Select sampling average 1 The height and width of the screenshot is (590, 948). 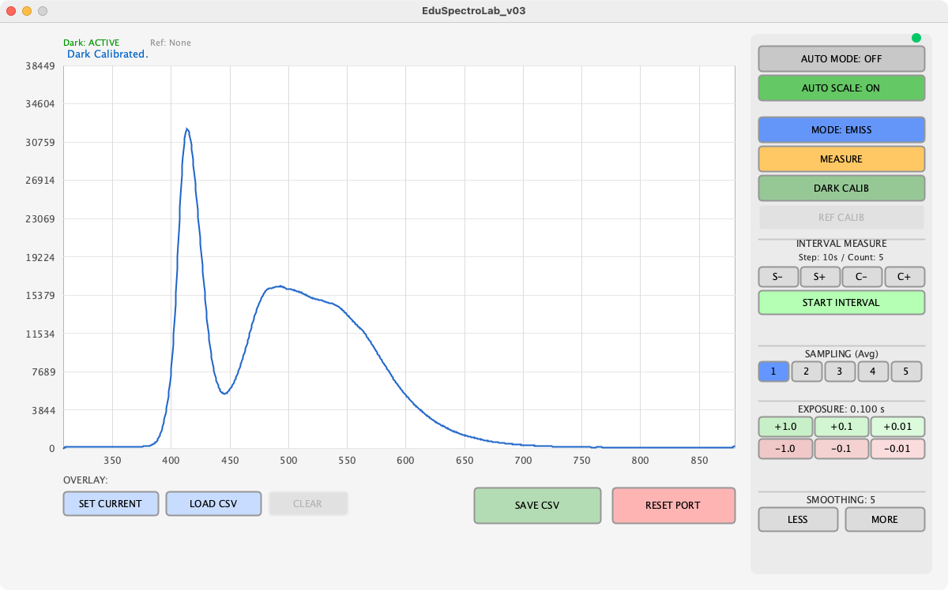click(x=774, y=372)
